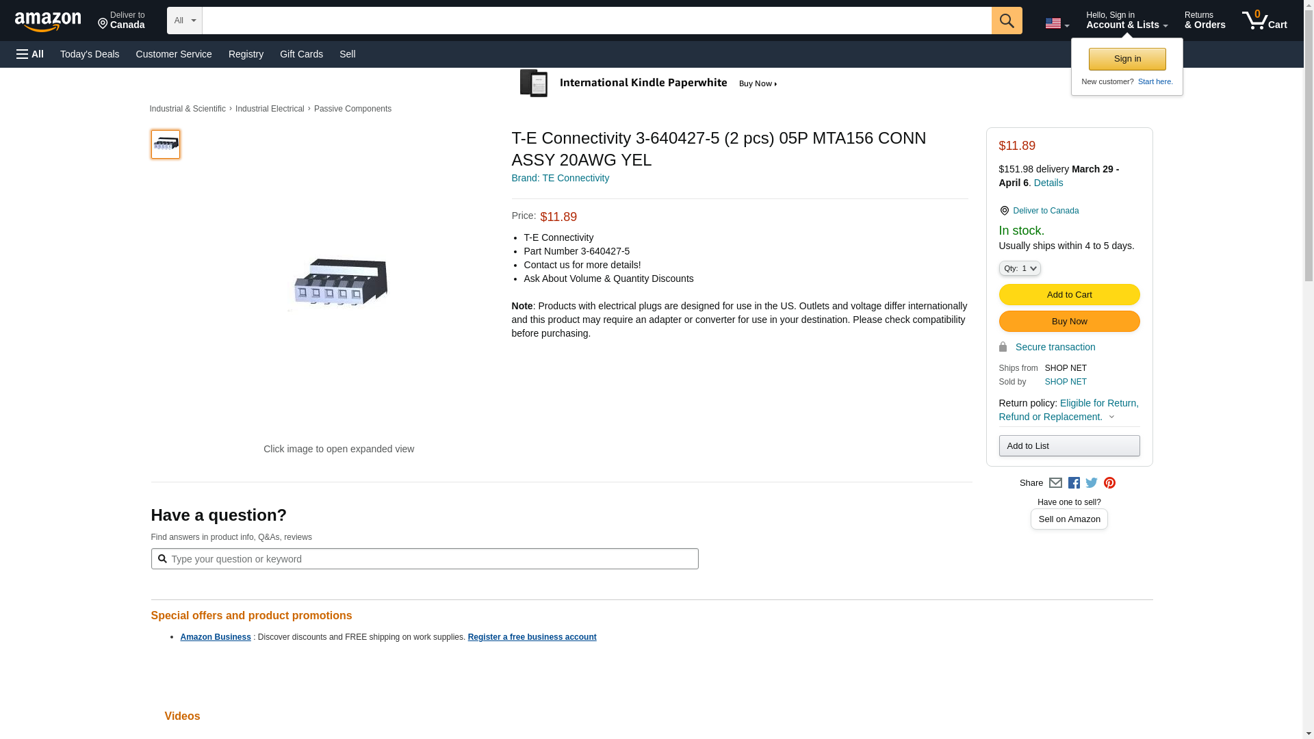
Task: Open the search category All dropdown
Action: point(184,21)
